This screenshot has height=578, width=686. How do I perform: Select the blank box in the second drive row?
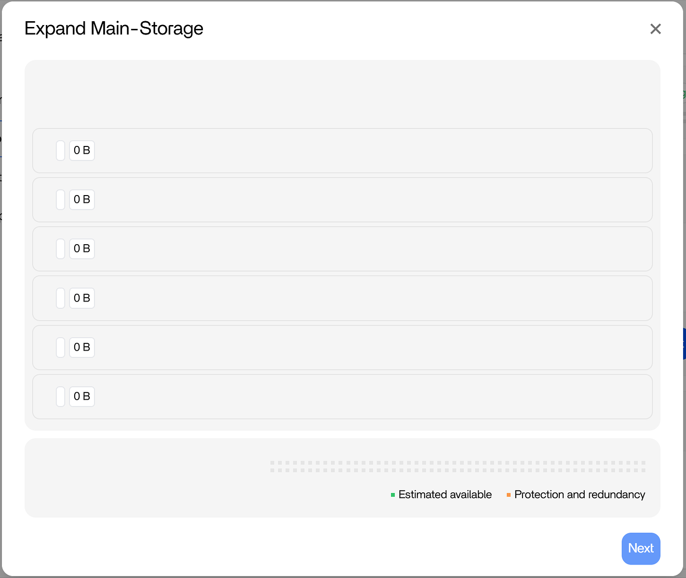pyautogui.click(x=61, y=200)
